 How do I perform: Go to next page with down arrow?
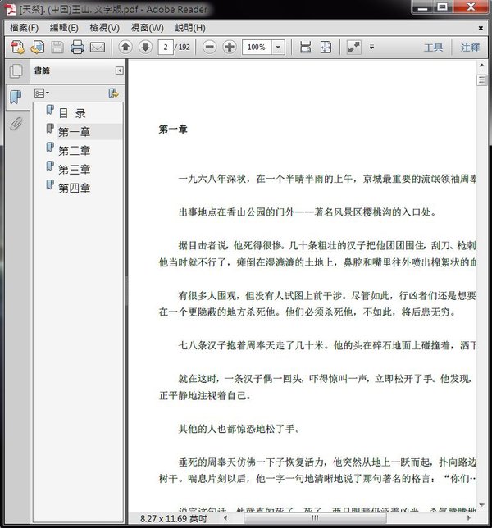pyautogui.click(x=145, y=48)
